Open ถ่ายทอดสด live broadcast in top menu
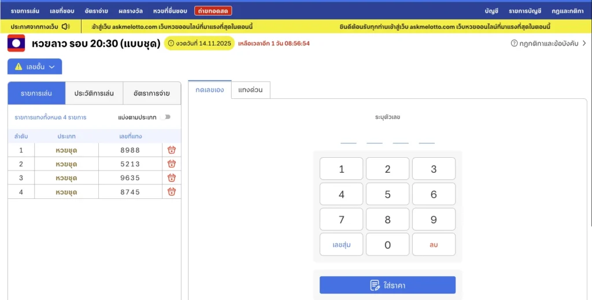Screen dimensions: 592x300 point(213,10)
